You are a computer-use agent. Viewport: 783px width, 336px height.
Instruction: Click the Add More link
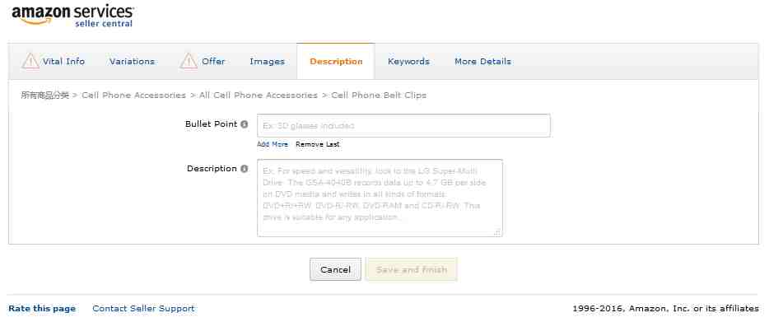(x=273, y=144)
